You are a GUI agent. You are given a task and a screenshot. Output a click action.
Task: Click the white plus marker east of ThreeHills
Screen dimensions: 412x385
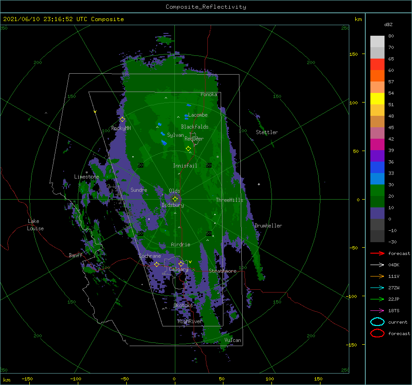pyautogui.click(x=259, y=184)
